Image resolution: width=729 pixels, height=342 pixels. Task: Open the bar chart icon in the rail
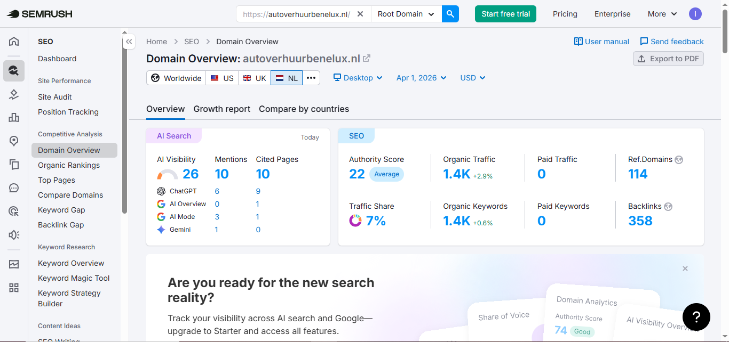tap(14, 118)
